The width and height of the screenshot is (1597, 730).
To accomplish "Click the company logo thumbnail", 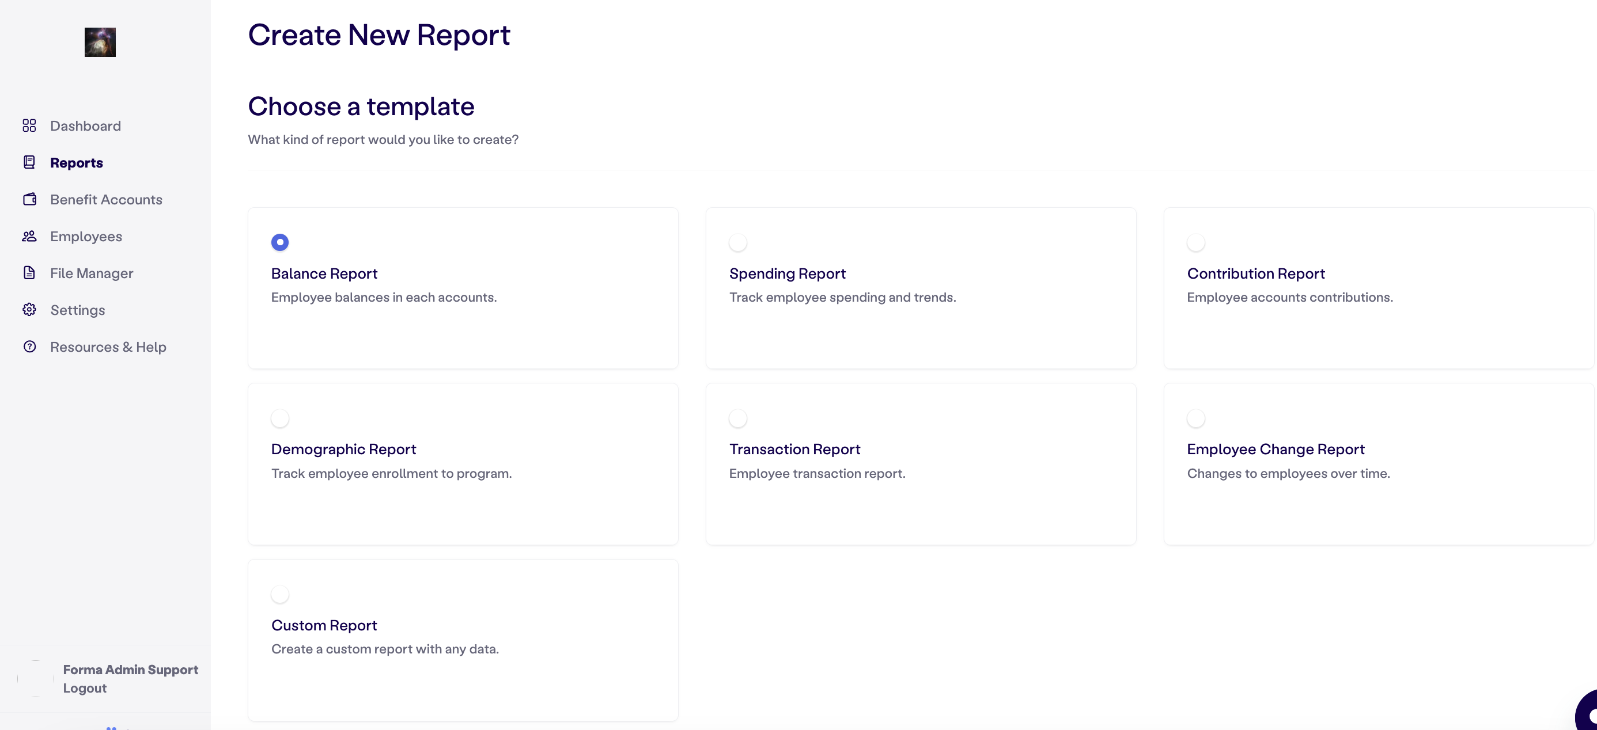I will tap(100, 42).
